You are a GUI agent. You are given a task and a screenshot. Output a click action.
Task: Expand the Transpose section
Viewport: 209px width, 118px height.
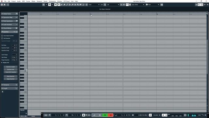pos(9,85)
